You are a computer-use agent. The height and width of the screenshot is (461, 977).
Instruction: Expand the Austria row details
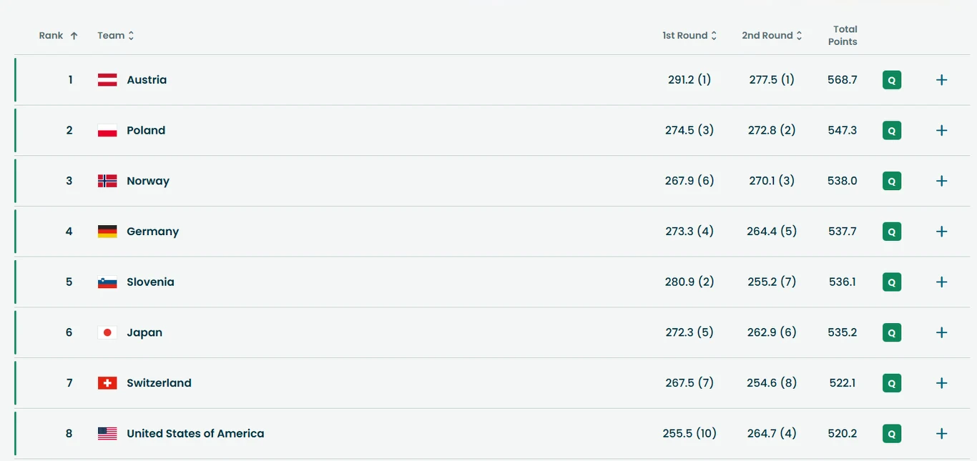941,80
